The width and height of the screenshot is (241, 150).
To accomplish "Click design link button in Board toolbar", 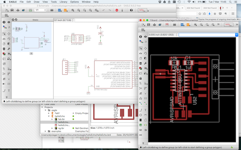I will tap(229, 25).
